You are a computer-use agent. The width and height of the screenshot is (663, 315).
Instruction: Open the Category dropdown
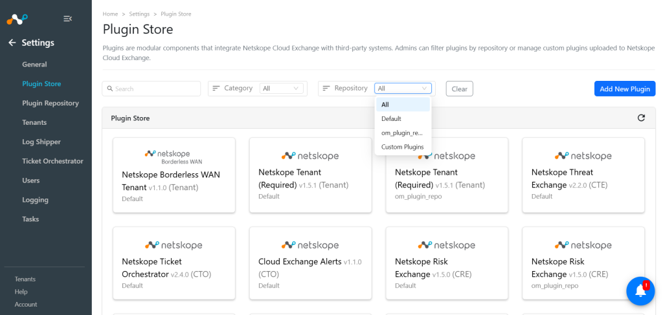[281, 88]
